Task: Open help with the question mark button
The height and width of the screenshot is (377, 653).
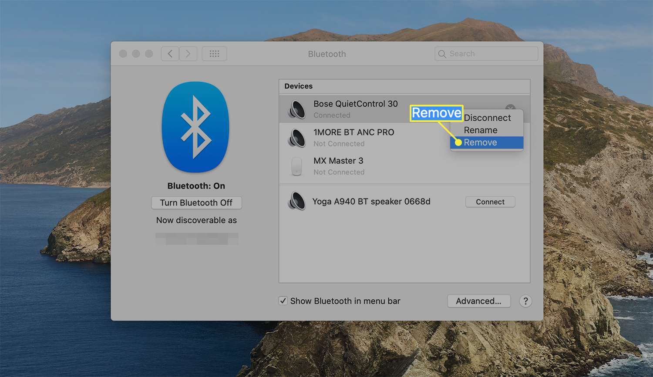Action: 525,301
